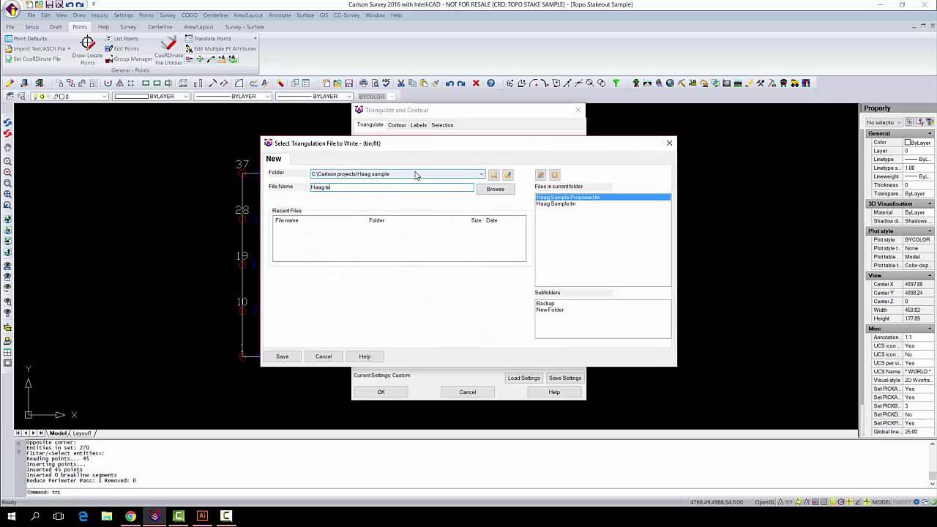
Task: Open the COGO menu
Action: 189,15
